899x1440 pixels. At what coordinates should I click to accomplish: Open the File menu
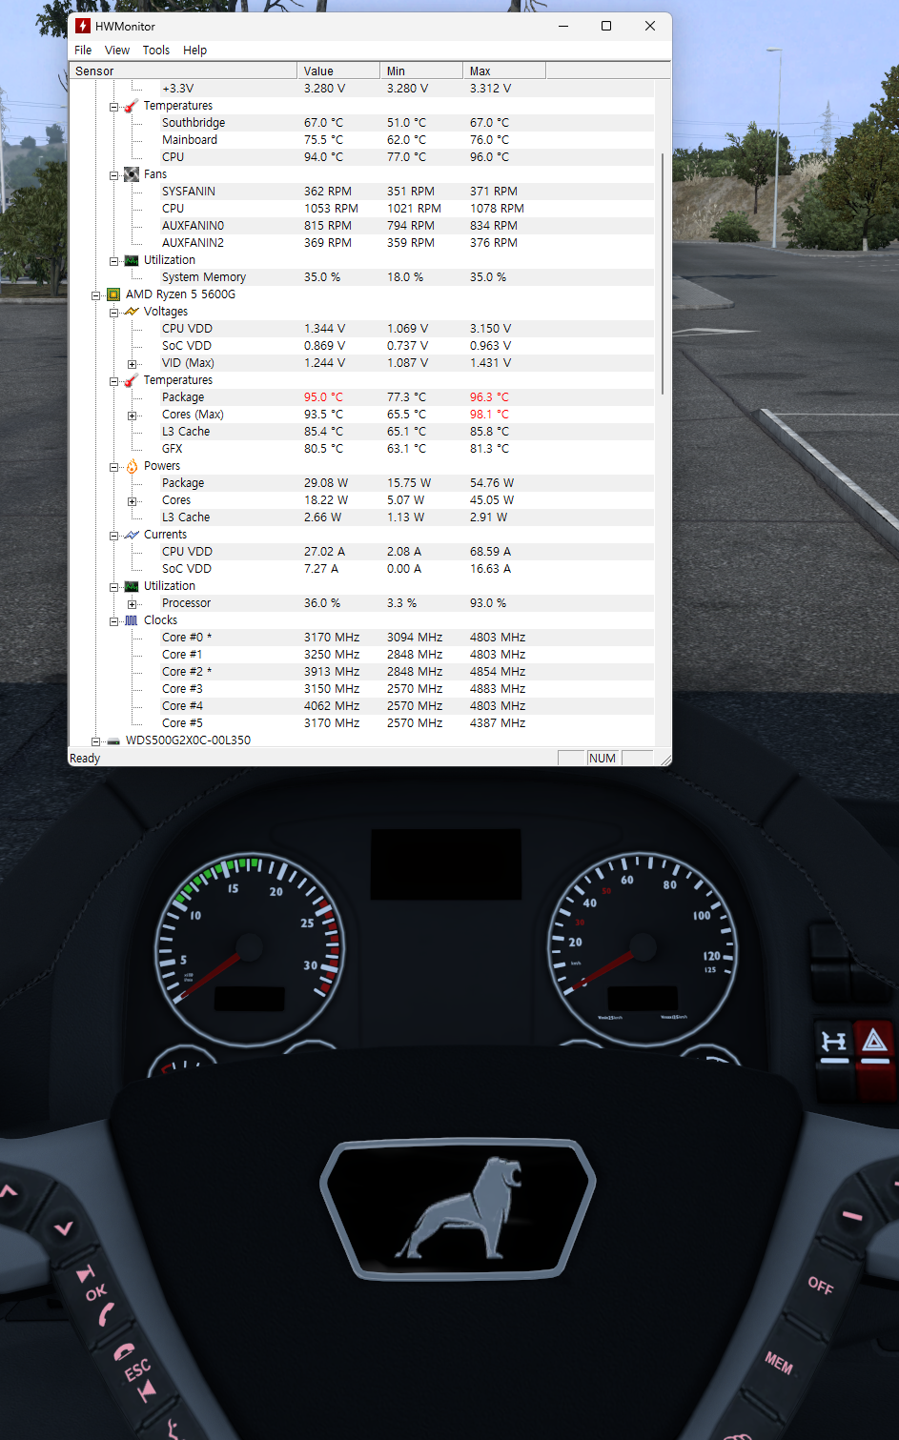[x=83, y=51]
